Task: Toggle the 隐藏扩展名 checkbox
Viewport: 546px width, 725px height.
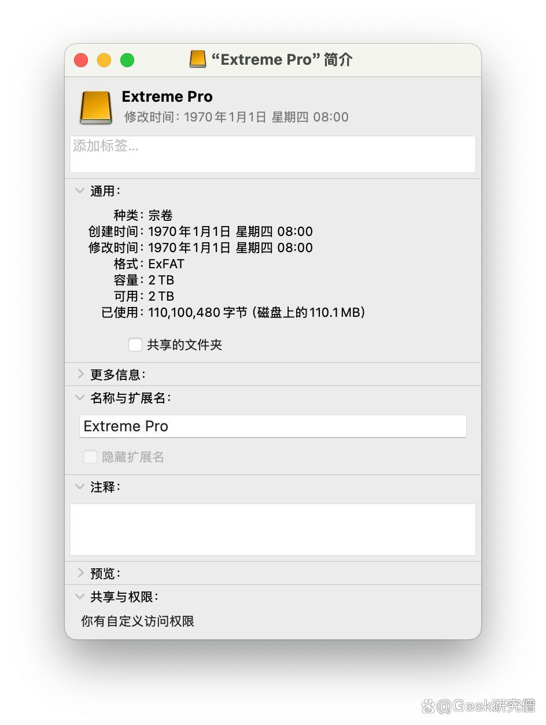Action: pyautogui.click(x=90, y=457)
